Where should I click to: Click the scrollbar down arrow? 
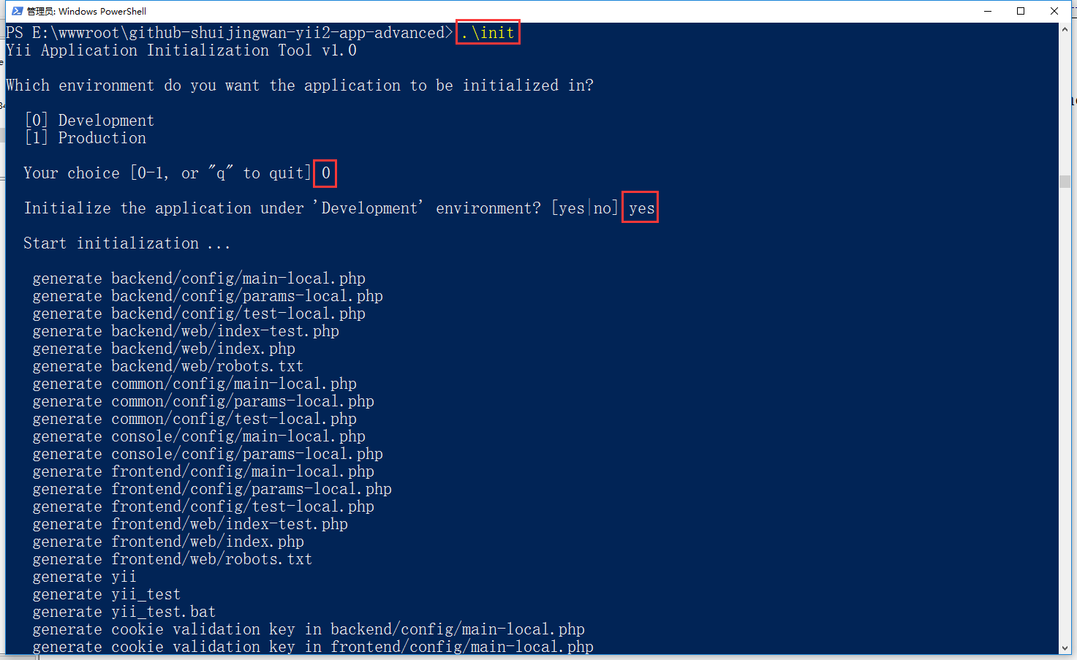coord(1065,648)
